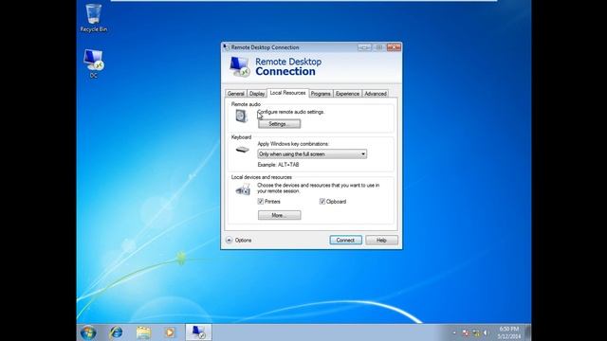Screen dimensions: 607x341
Task: Click the Connect button
Action: coord(345,240)
